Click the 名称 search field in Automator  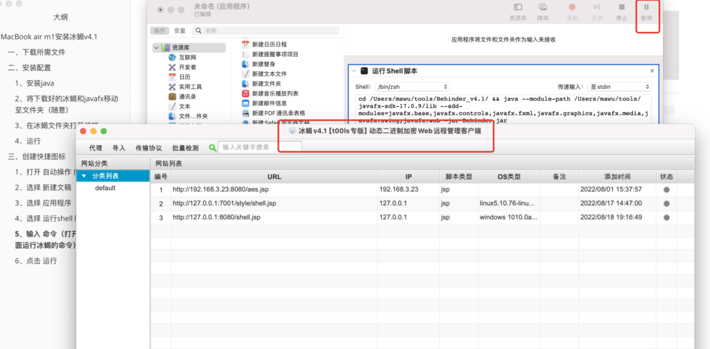pyautogui.click(x=266, y=31)
